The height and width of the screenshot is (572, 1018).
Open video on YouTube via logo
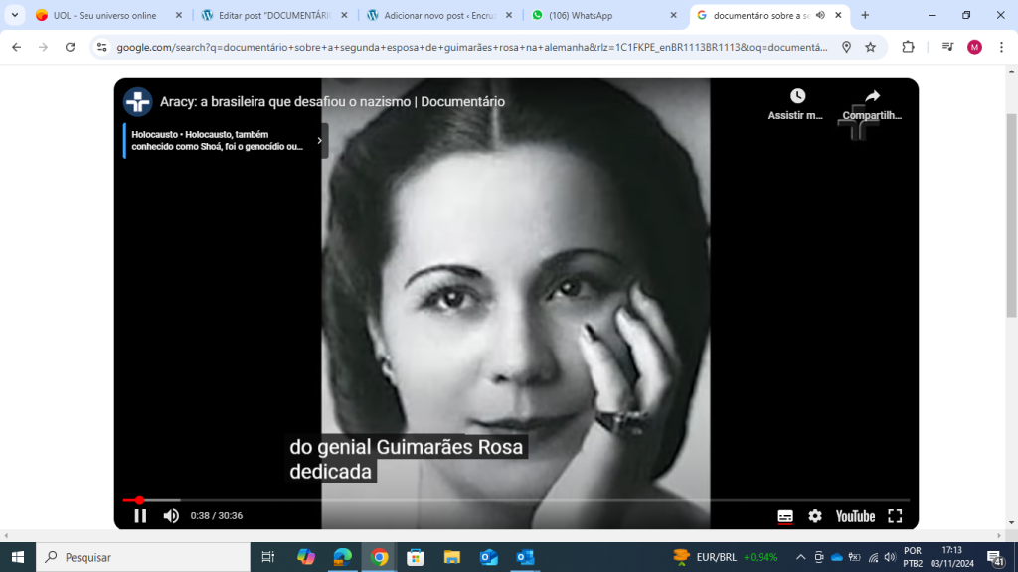855,516
